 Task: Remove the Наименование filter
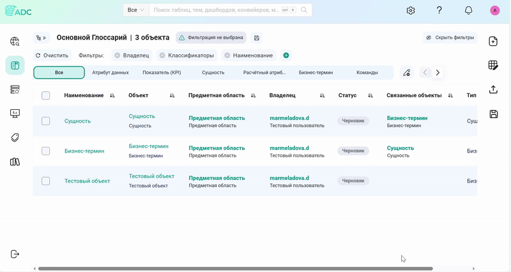pos(227,56)
